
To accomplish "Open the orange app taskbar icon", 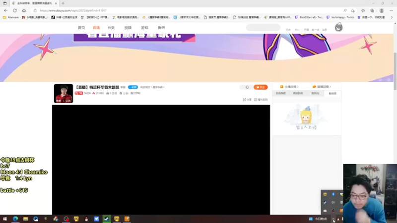I will coord(127,219).
